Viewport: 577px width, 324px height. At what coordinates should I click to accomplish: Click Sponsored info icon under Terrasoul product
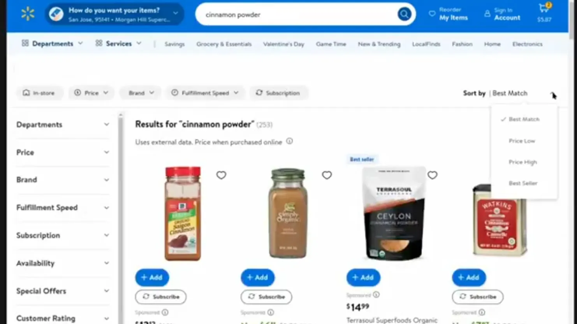376,295
